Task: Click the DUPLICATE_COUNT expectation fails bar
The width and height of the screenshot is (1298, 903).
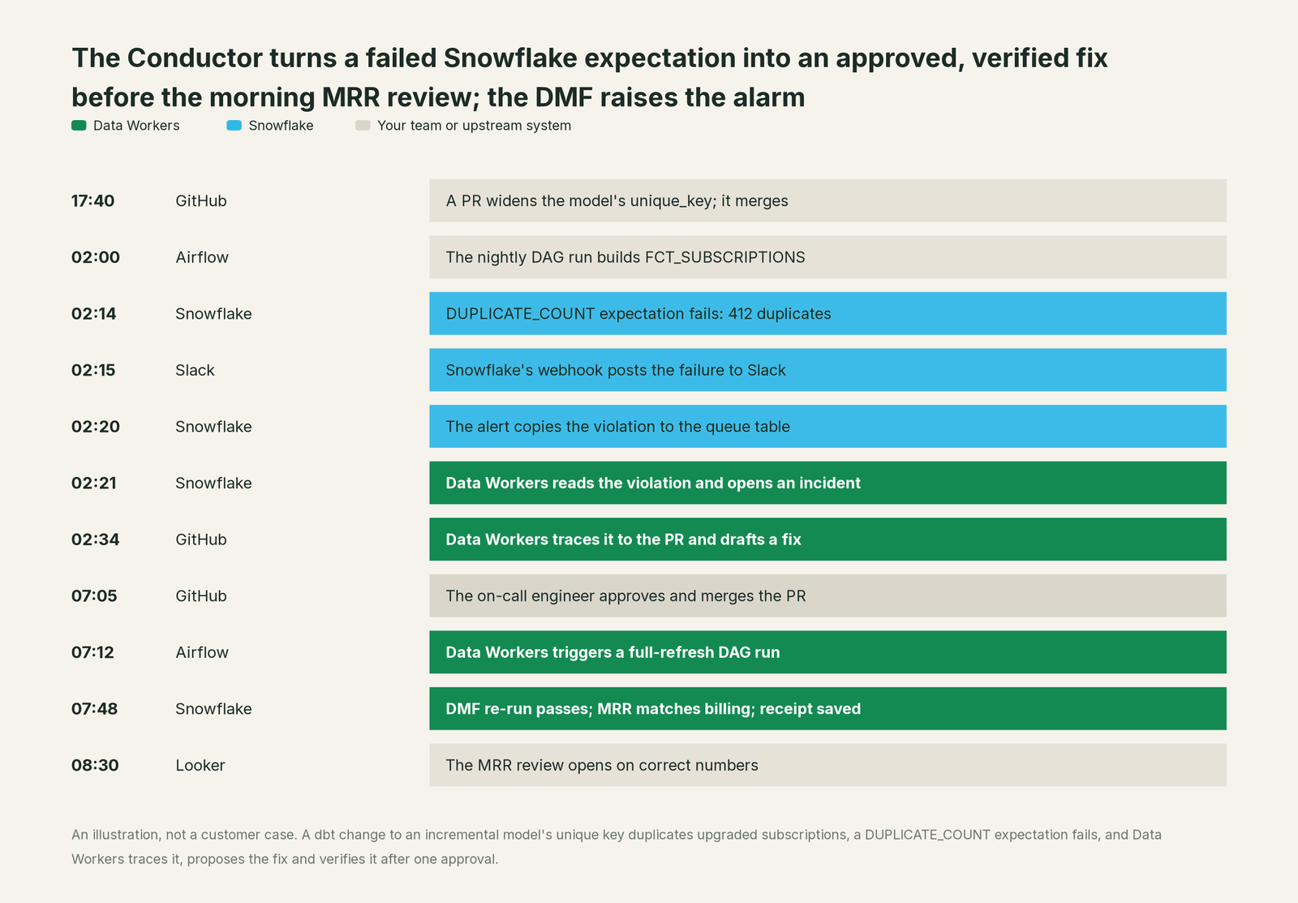Action: [x=827, y=313]
